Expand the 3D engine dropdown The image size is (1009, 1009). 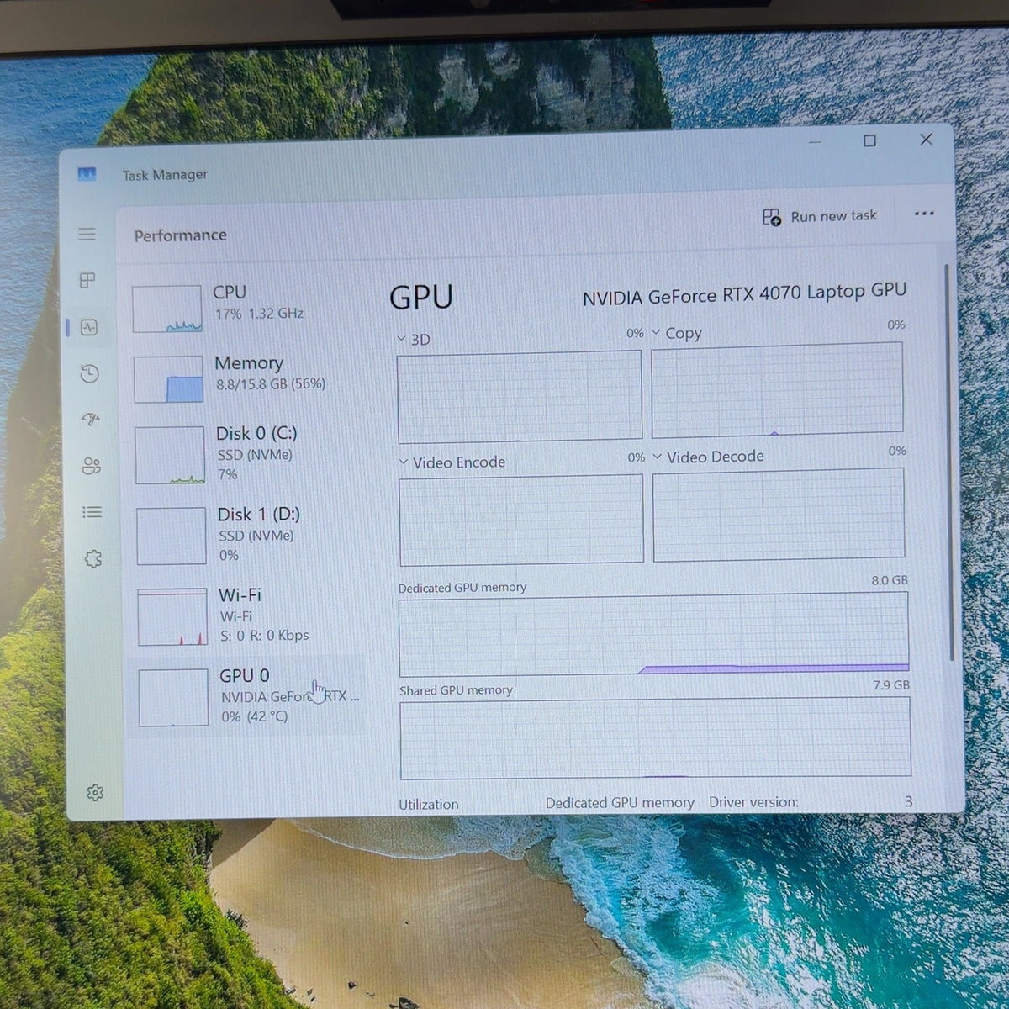point(414,340)
